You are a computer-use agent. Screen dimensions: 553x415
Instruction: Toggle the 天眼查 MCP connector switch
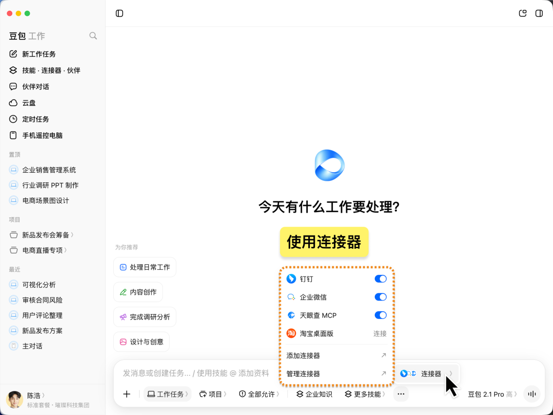(380, 315)
